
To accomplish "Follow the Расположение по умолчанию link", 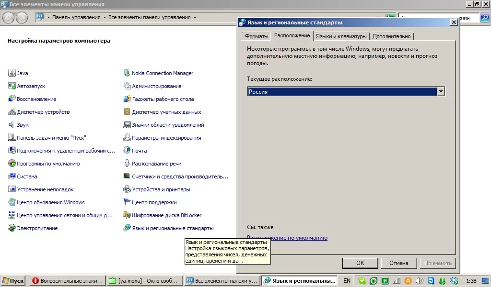I will click(x=287, y=238).
